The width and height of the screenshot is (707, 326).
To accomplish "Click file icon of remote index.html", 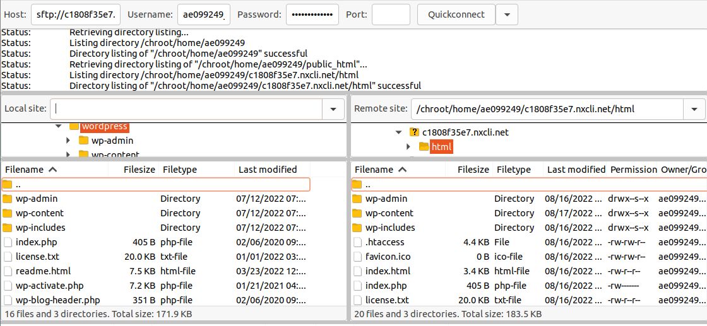I will pos(357,271).
